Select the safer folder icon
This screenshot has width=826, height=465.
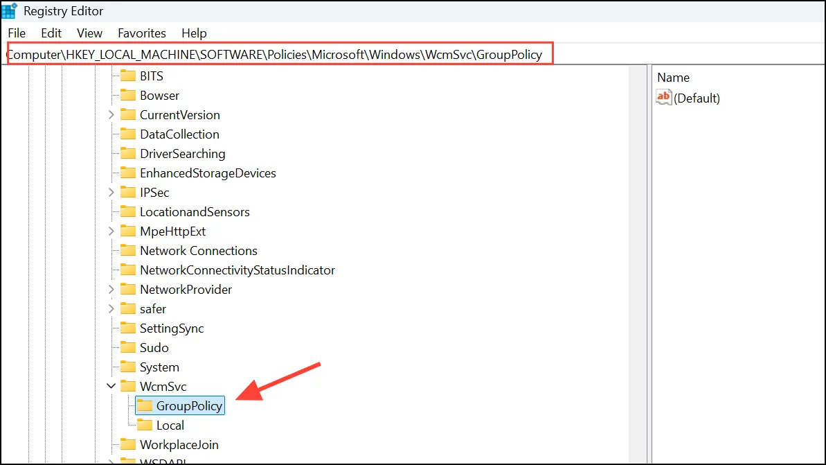tap(128, 308)
